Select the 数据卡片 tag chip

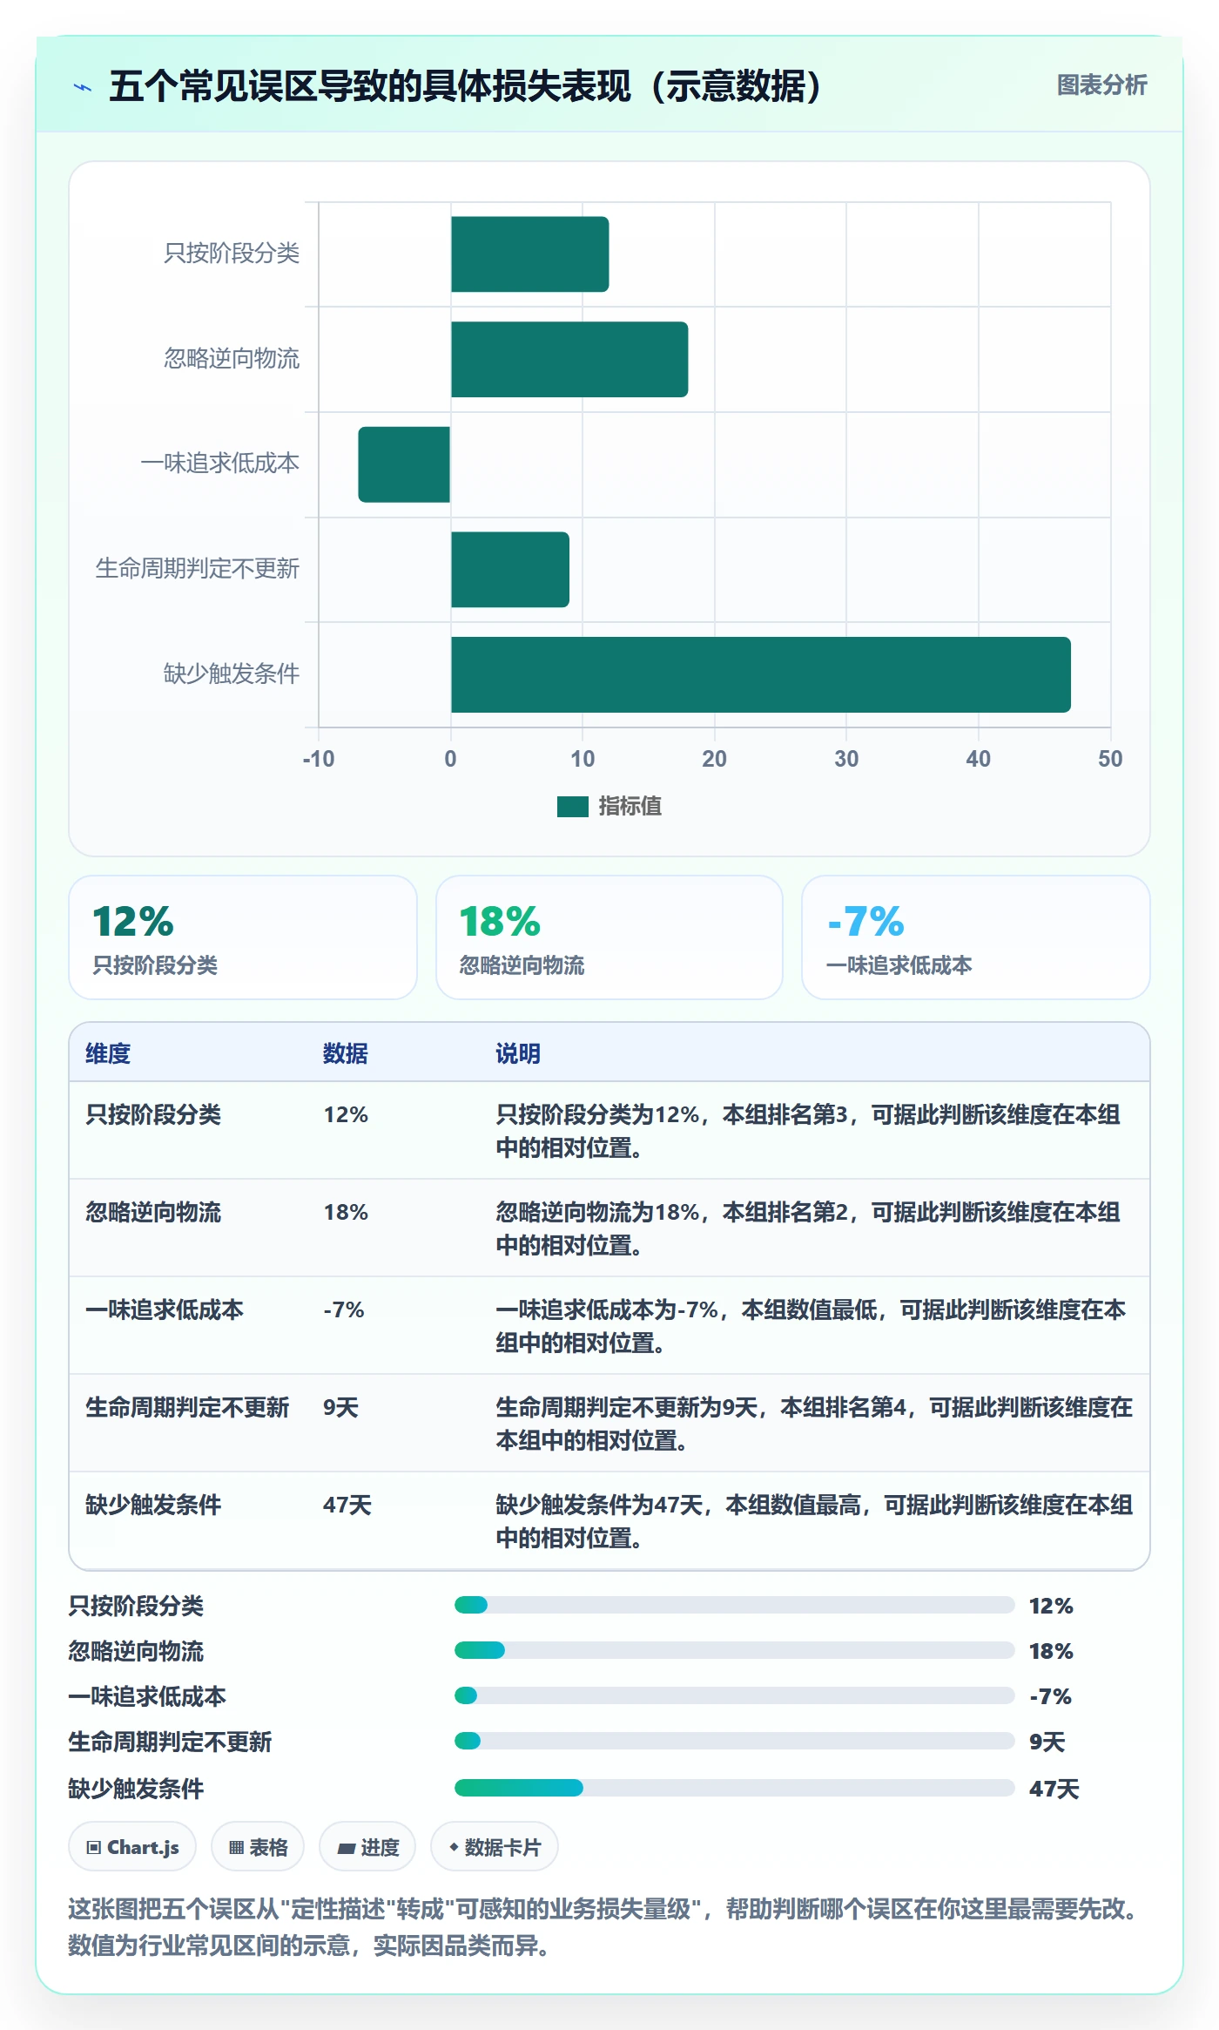(x=495, y=1847)
